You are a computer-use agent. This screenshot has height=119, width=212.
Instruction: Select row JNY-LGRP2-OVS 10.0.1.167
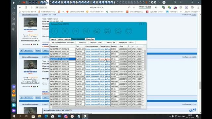(63, 61)
